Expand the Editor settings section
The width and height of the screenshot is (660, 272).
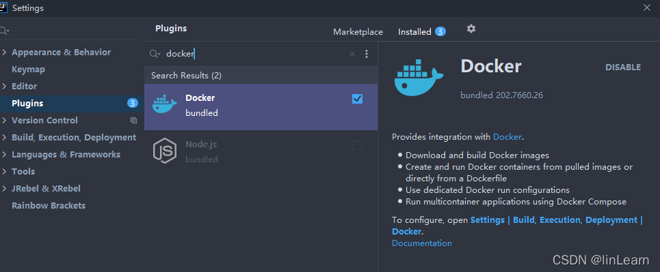(4, 87)
